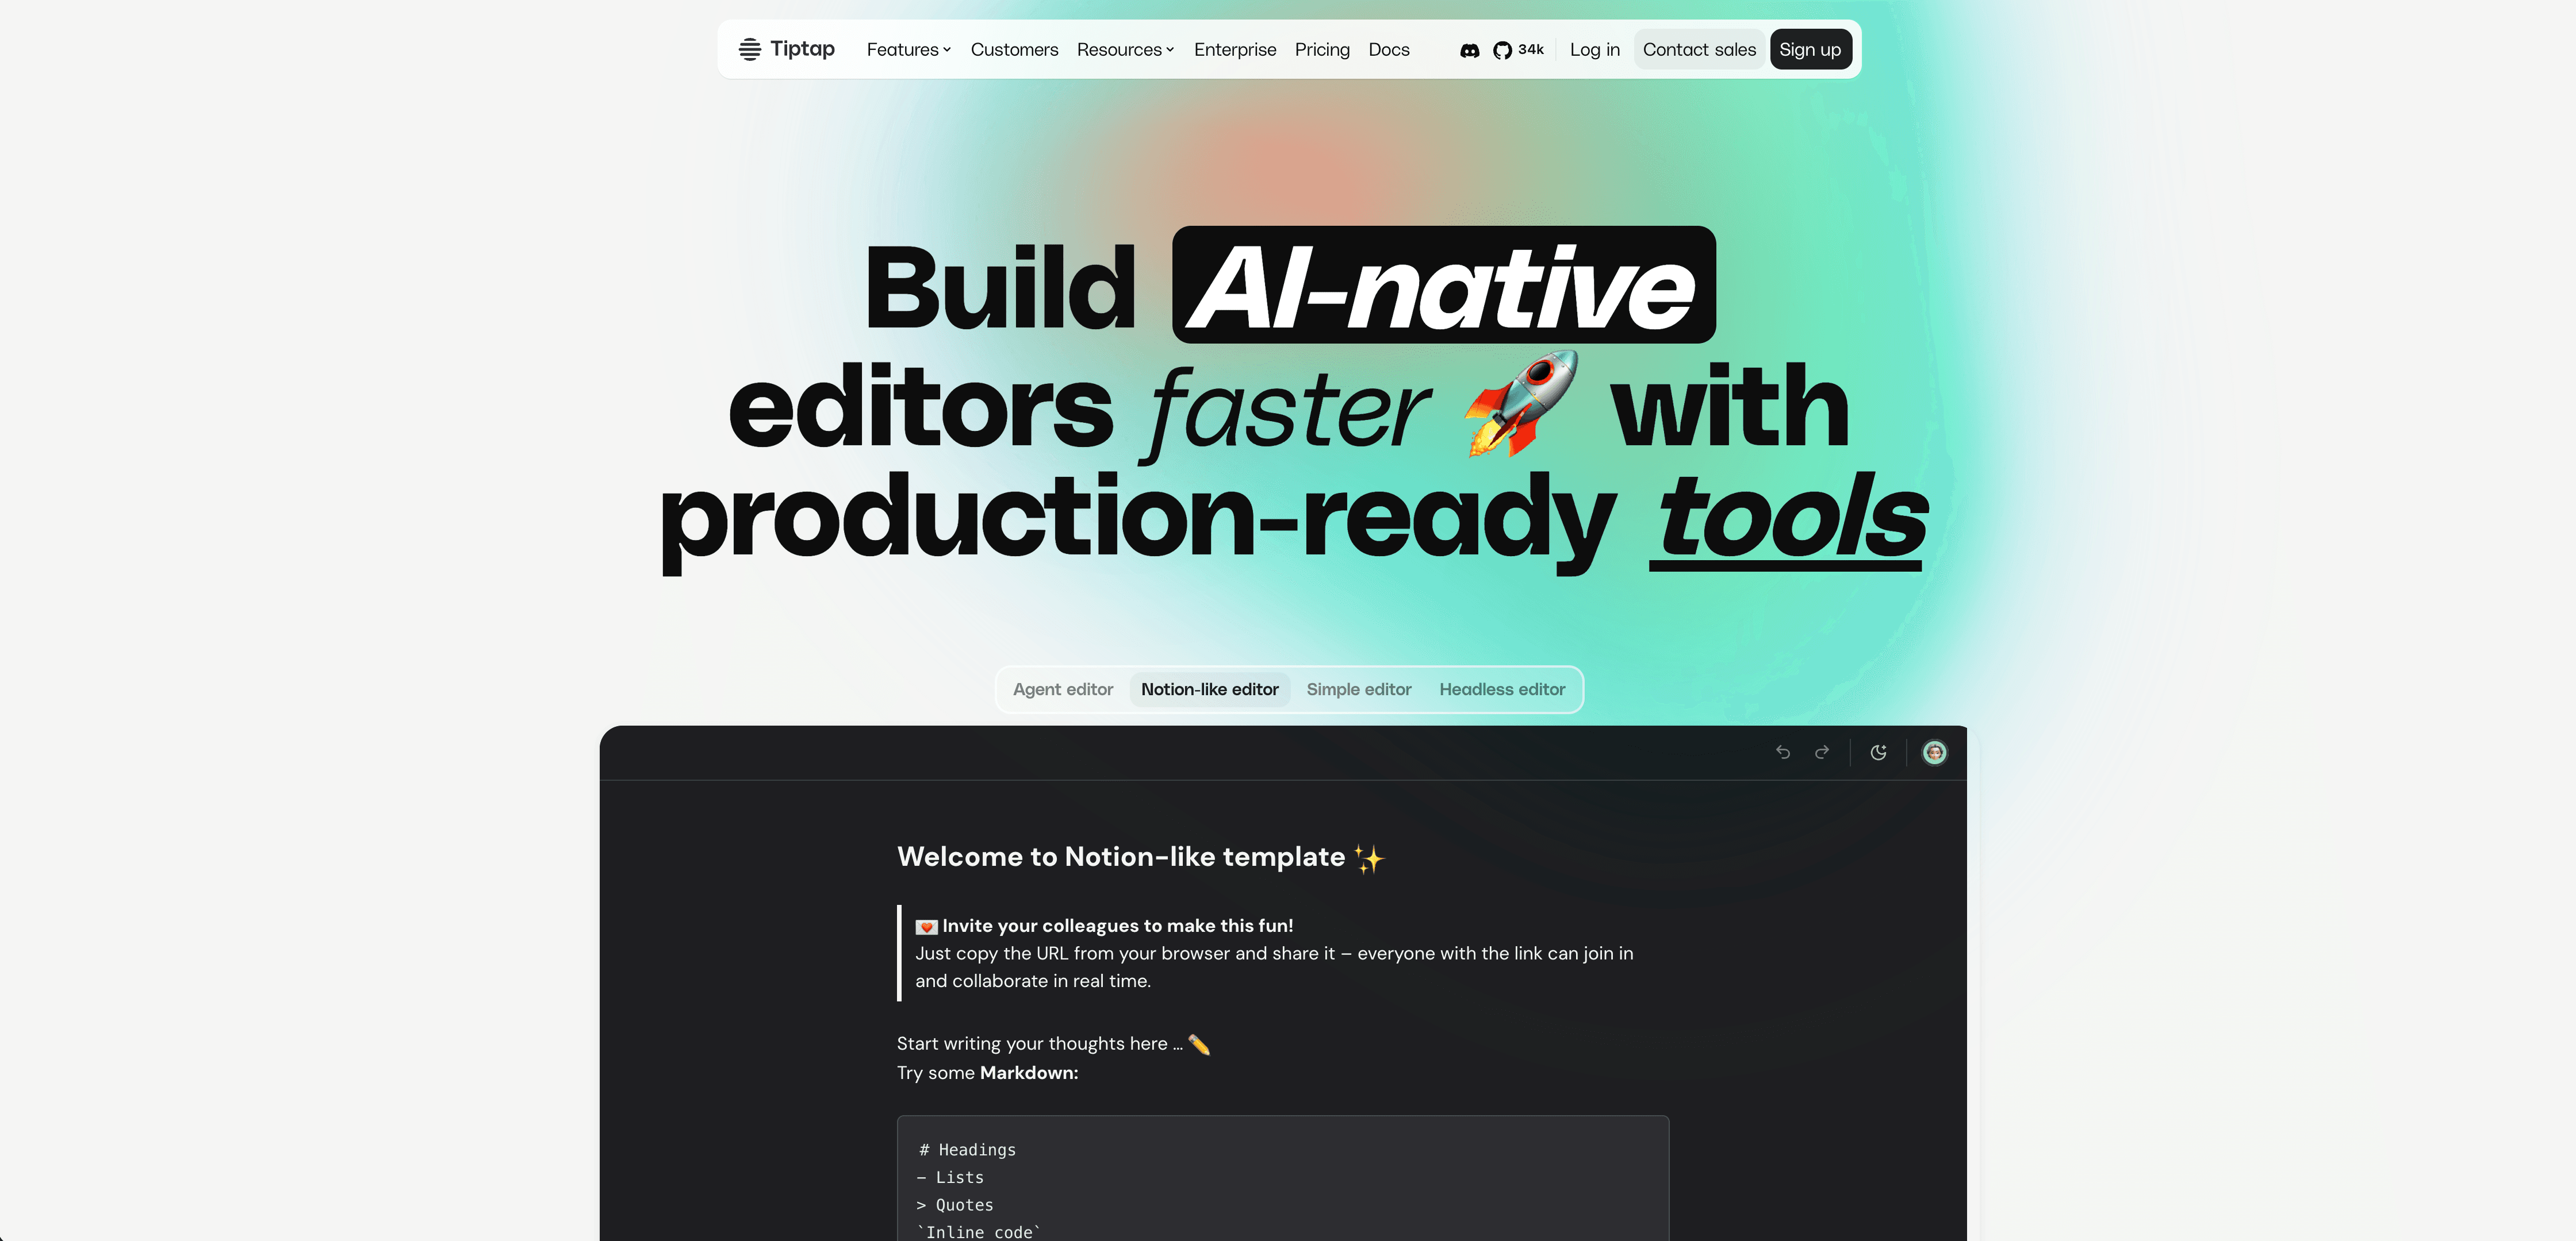The height and width of the screenshot is (1241, 2576).
Task: Go to Enterprise page
Action: pos(1234,50)
